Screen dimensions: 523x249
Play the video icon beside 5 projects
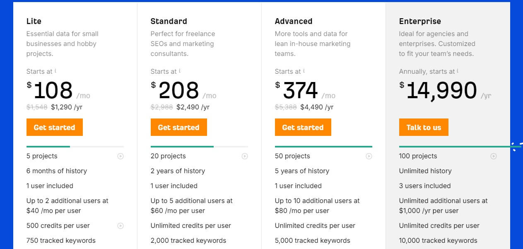[x=120, y=156]
